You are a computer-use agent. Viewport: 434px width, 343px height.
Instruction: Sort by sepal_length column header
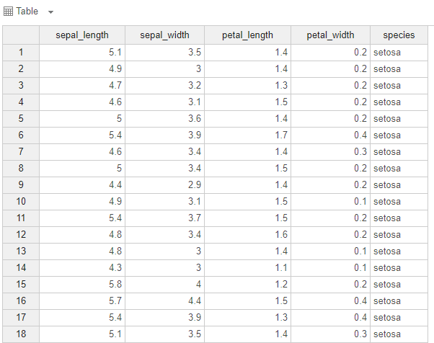click(81, 35)
